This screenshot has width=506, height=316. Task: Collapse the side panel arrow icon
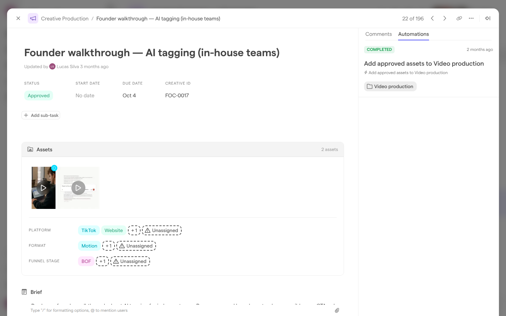tap(488, 18)
